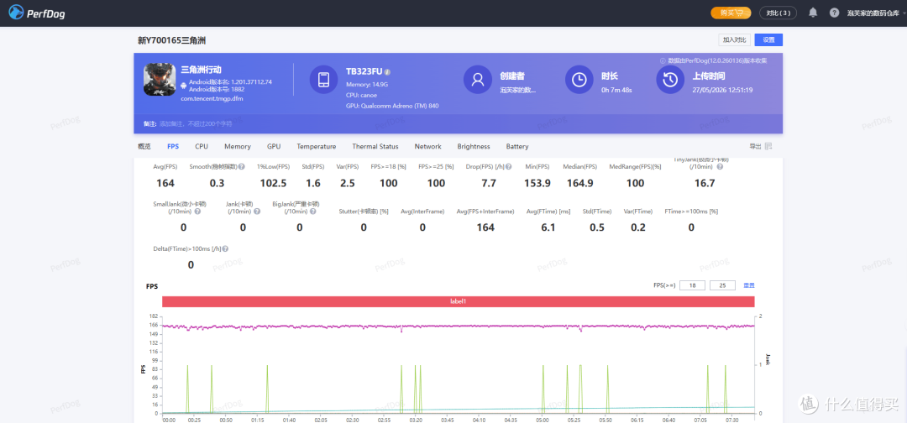Open the help question mark icon
Image resolution: width=907 pixels, height=423 pixels.
(834, 13)
